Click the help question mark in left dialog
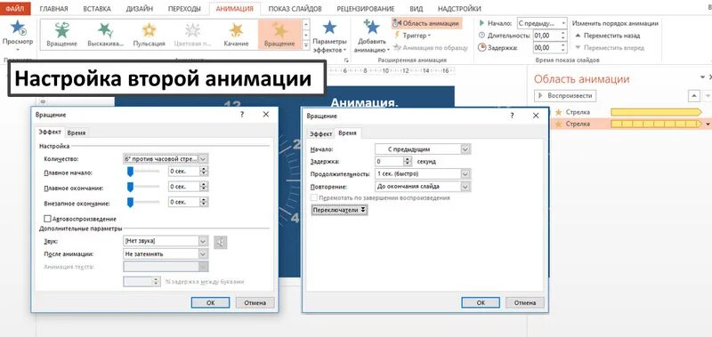This screenshot has height=337, width=712. coord(241,115)
